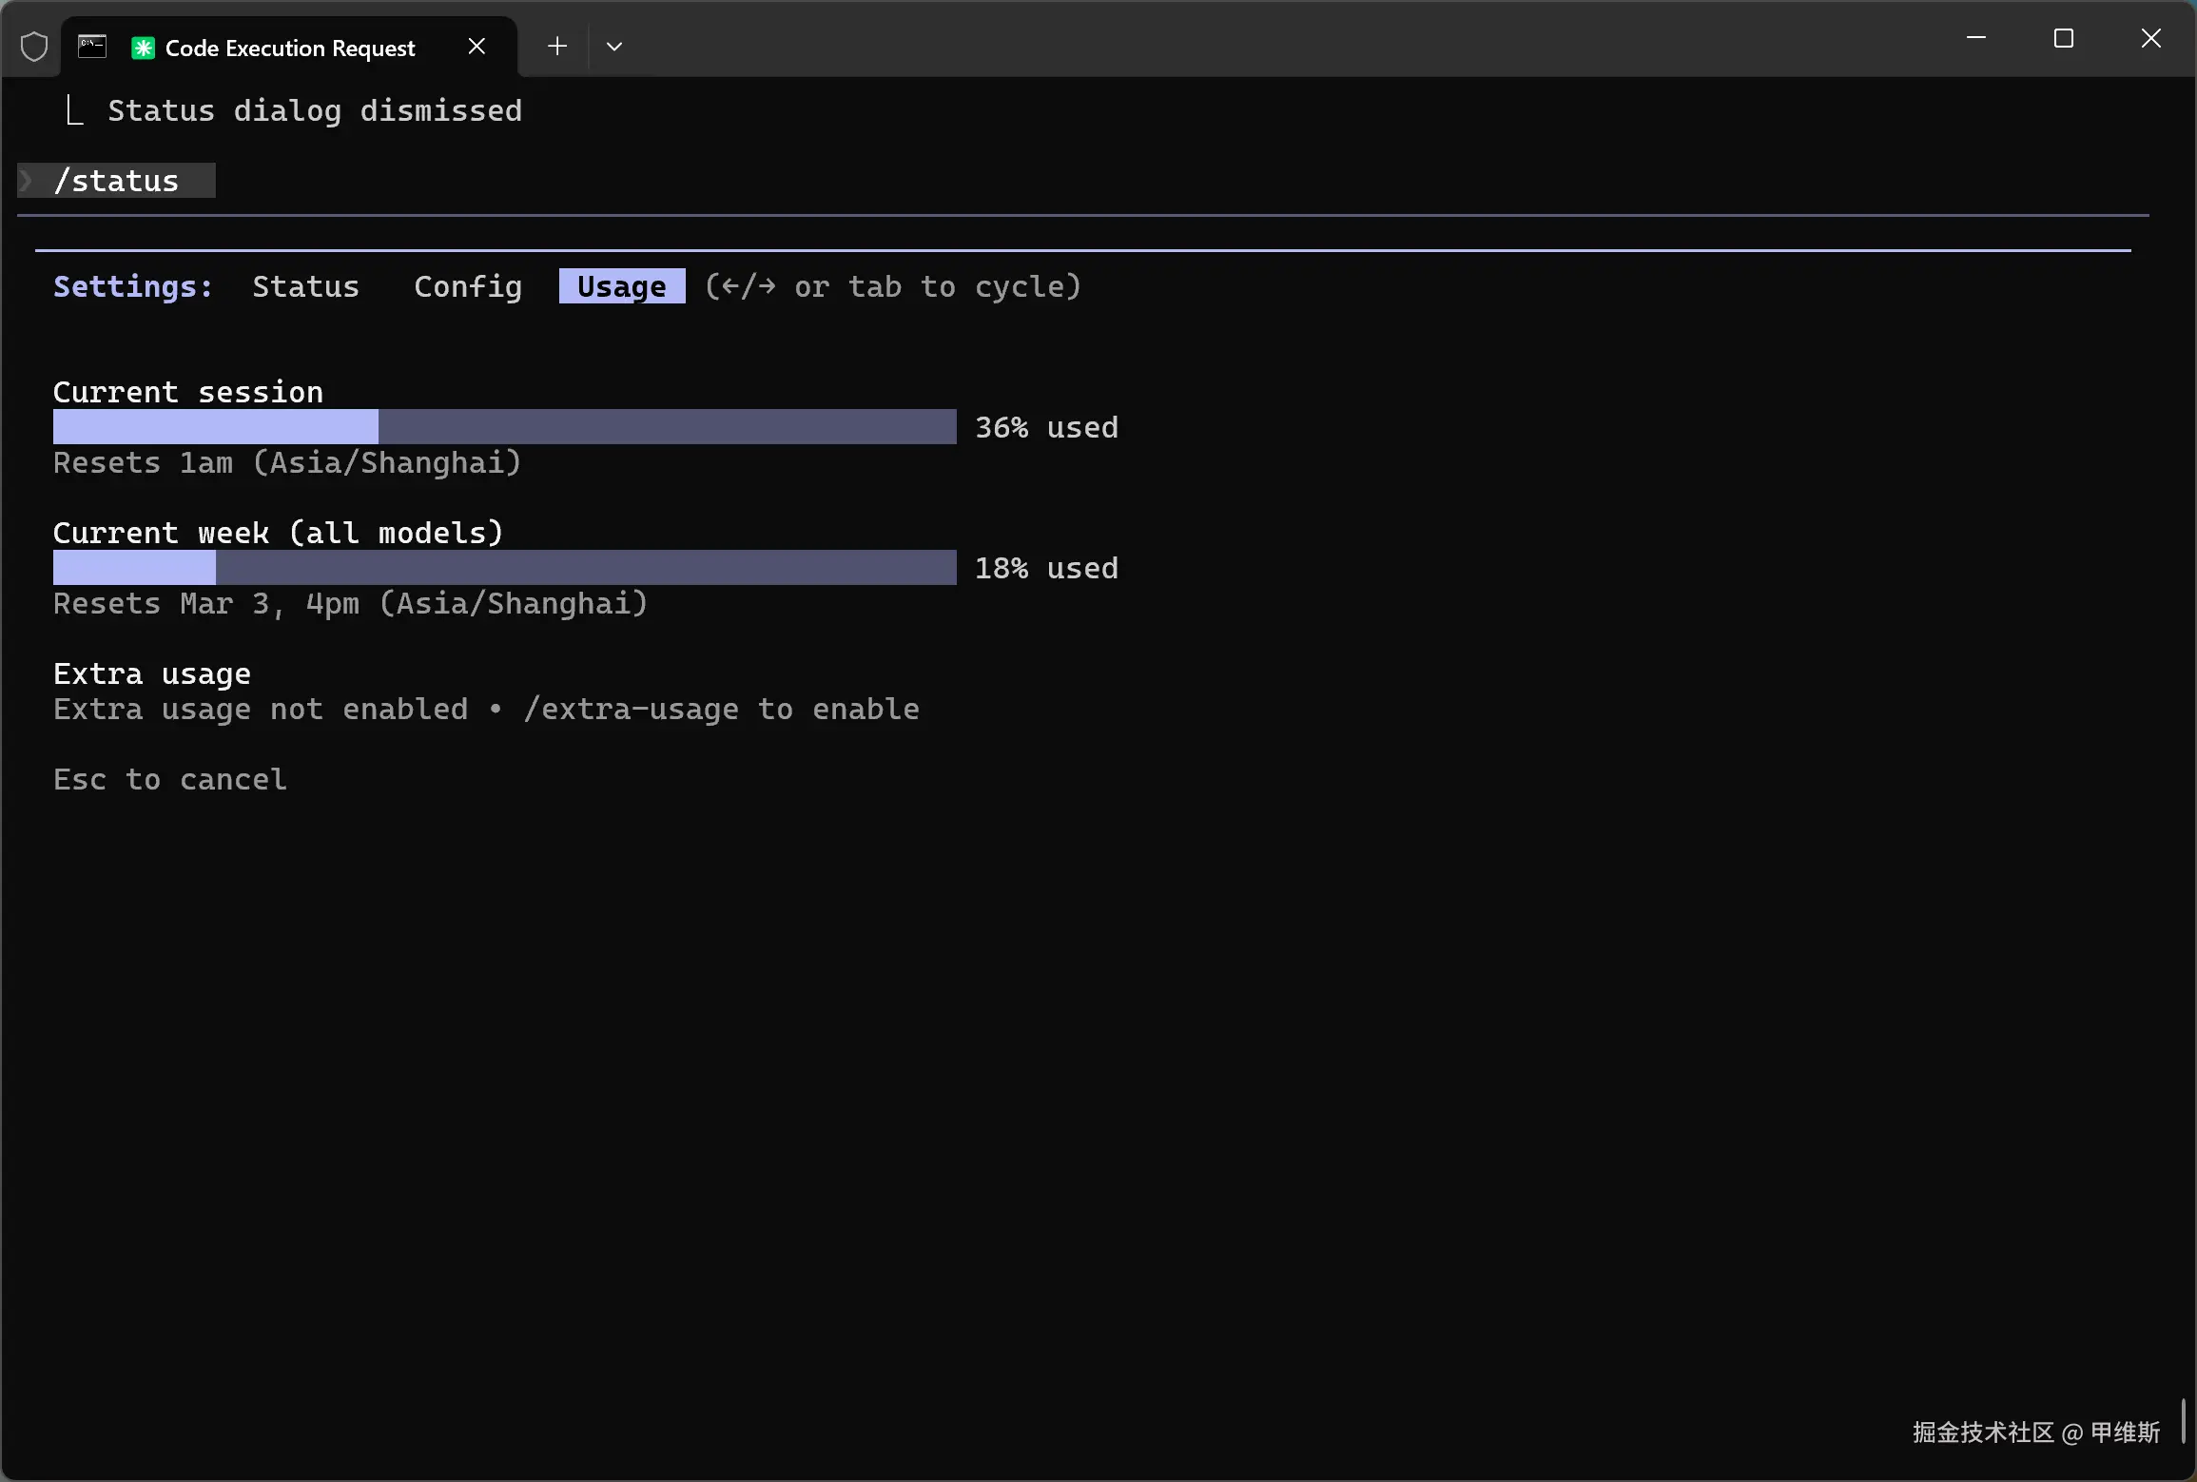Minimize the terminal window
Image resolution: width=2197 pixels, height=1482 pixels.
pyautogui.click(x=1976, y=39)
